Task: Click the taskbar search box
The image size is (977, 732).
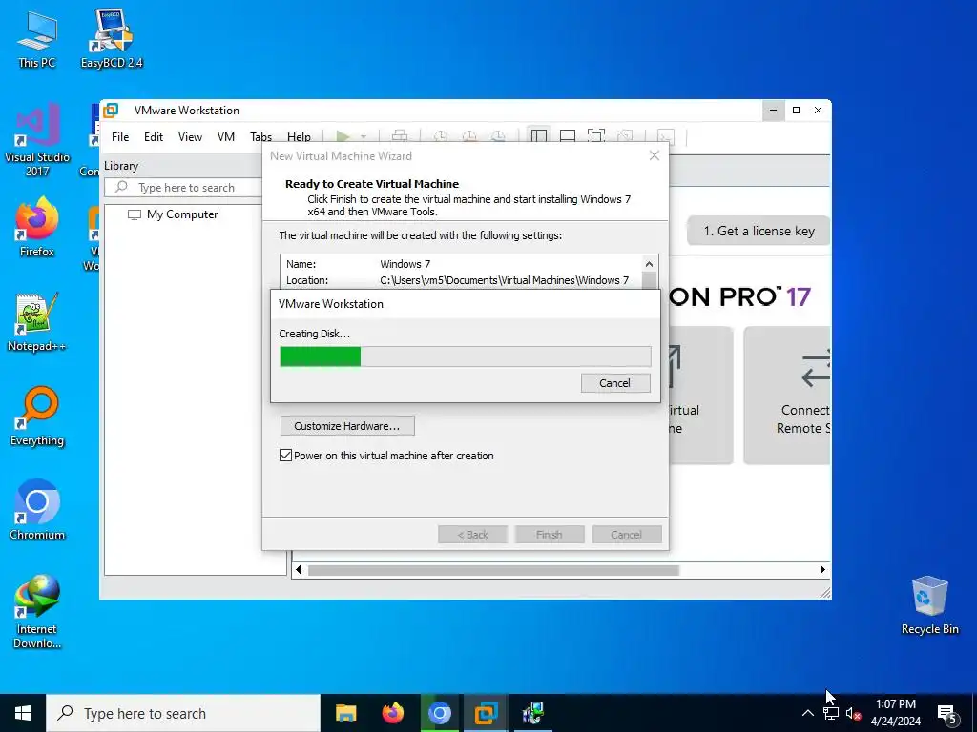Action: (x=183, y=713)
